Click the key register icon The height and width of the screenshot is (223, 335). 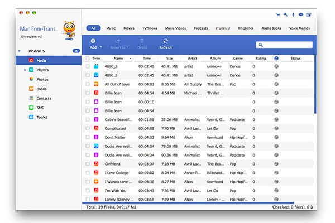point(285,15)
